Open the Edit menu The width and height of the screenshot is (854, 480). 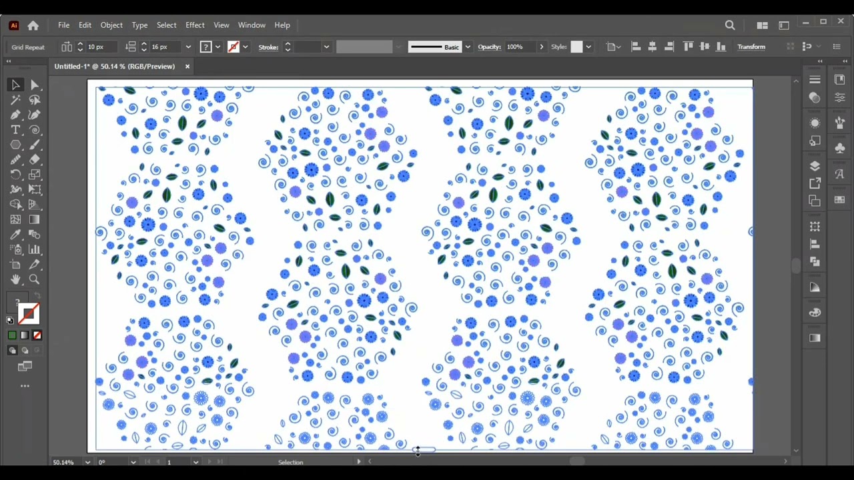pos(85,25)
